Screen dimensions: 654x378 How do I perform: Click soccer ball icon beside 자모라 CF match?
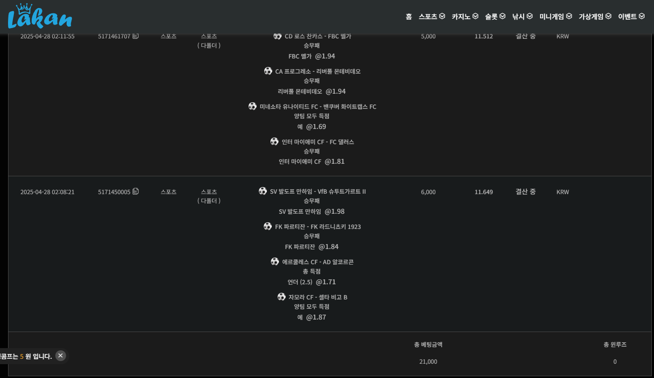[x=281, y=297]
